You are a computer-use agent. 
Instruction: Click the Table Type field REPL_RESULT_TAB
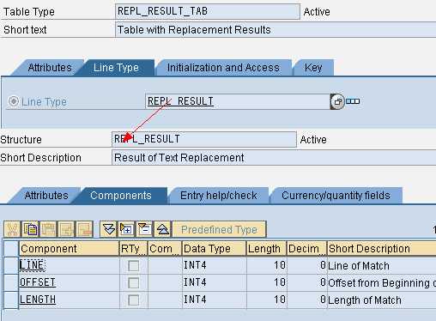click(x=208, y=11)
